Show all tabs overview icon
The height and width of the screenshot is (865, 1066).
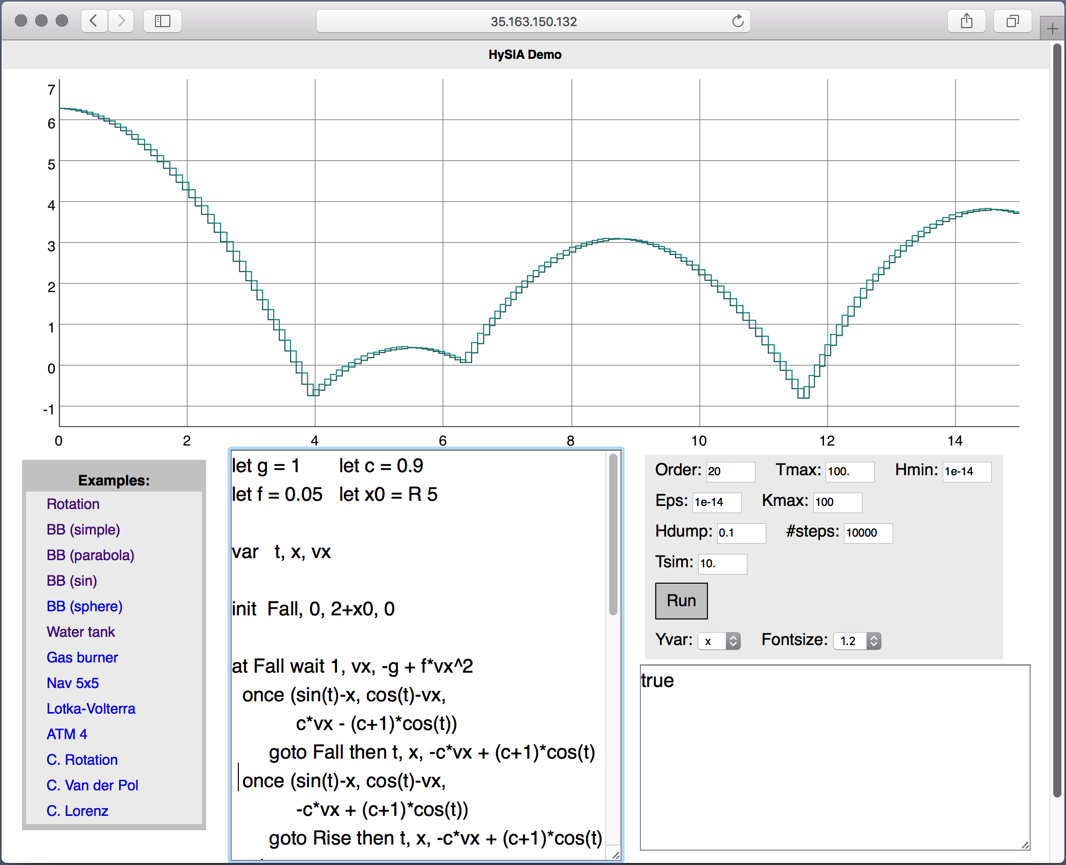click(1012, 21)
